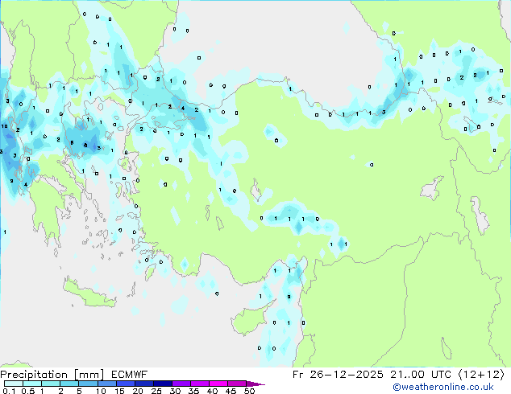Click the over-50 mm arrow end of legend
The image size is (511, 394).
[x=255, y=384]
